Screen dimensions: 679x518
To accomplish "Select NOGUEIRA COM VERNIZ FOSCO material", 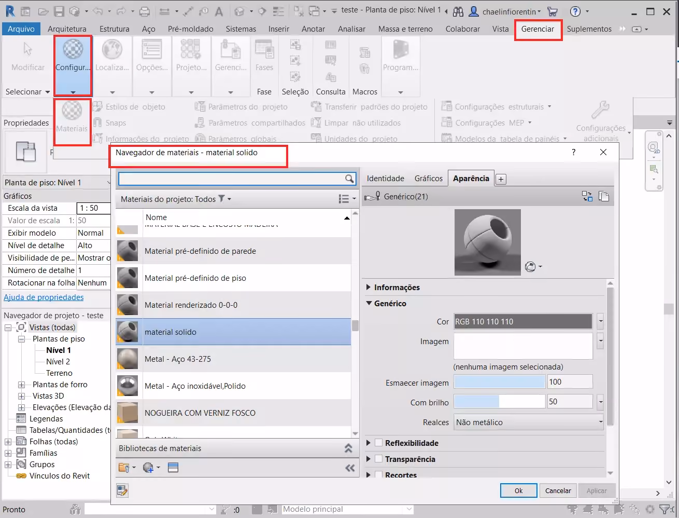I will click(233, 413).
